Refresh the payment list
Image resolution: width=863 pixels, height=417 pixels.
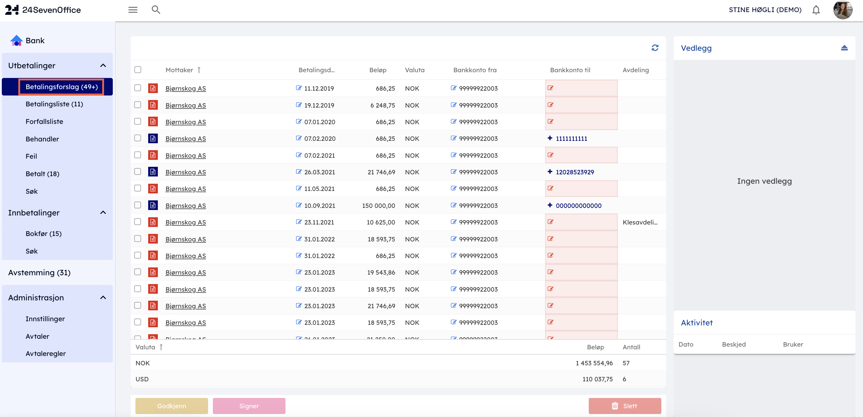click(x=655, y=48)
